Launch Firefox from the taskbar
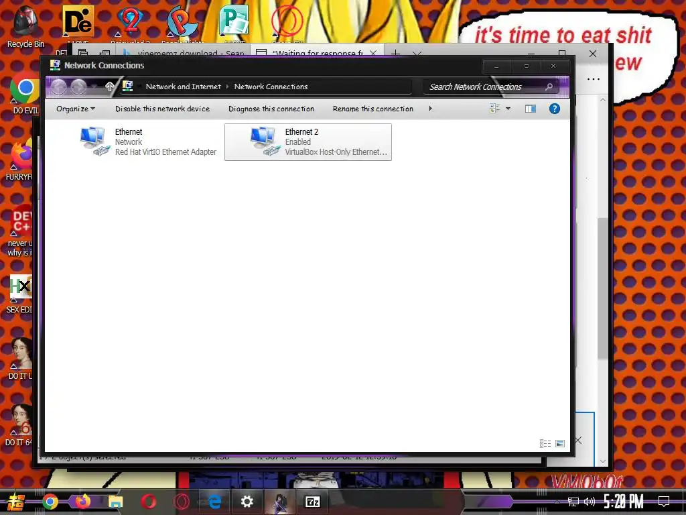 tap(82, 502)
